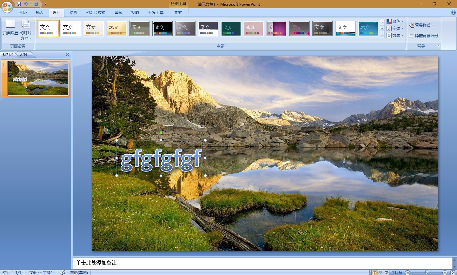Apply the first white Office theme
The width and height of the screenshot is (457, 275).
tap(48, 29)
